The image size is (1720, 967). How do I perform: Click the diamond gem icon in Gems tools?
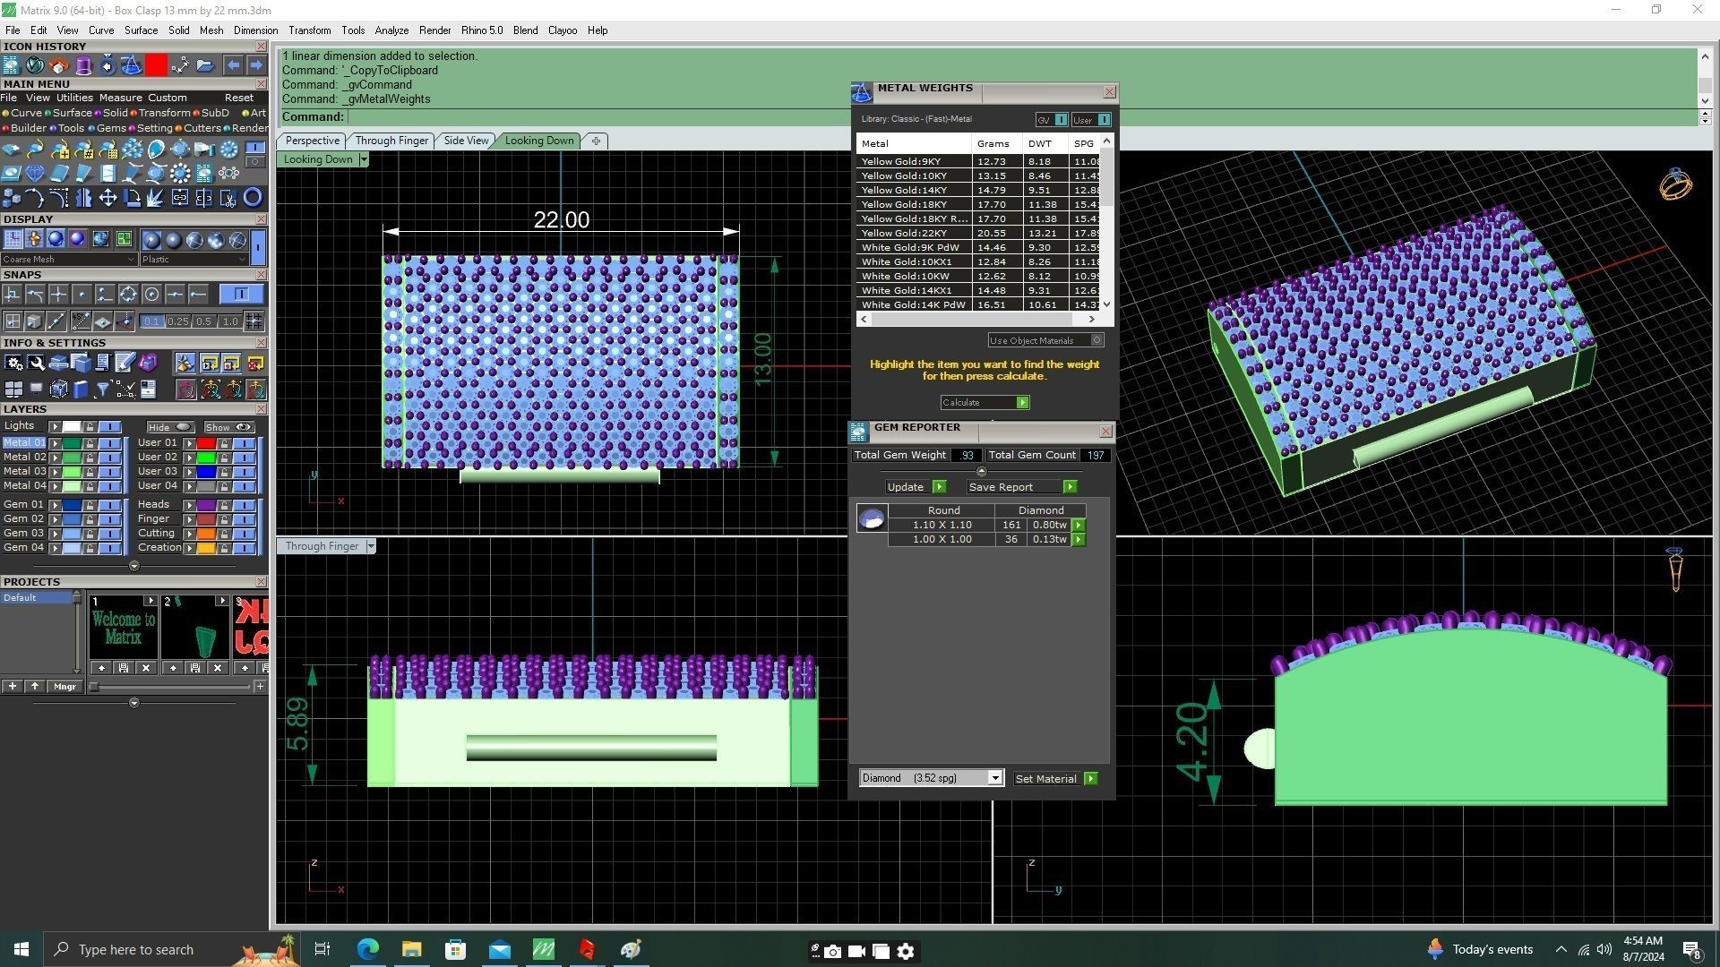[x=35, y=173]
